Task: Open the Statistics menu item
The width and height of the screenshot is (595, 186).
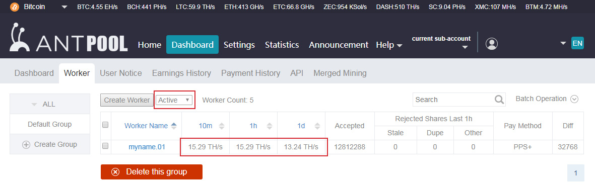Action: click(282, 45)
